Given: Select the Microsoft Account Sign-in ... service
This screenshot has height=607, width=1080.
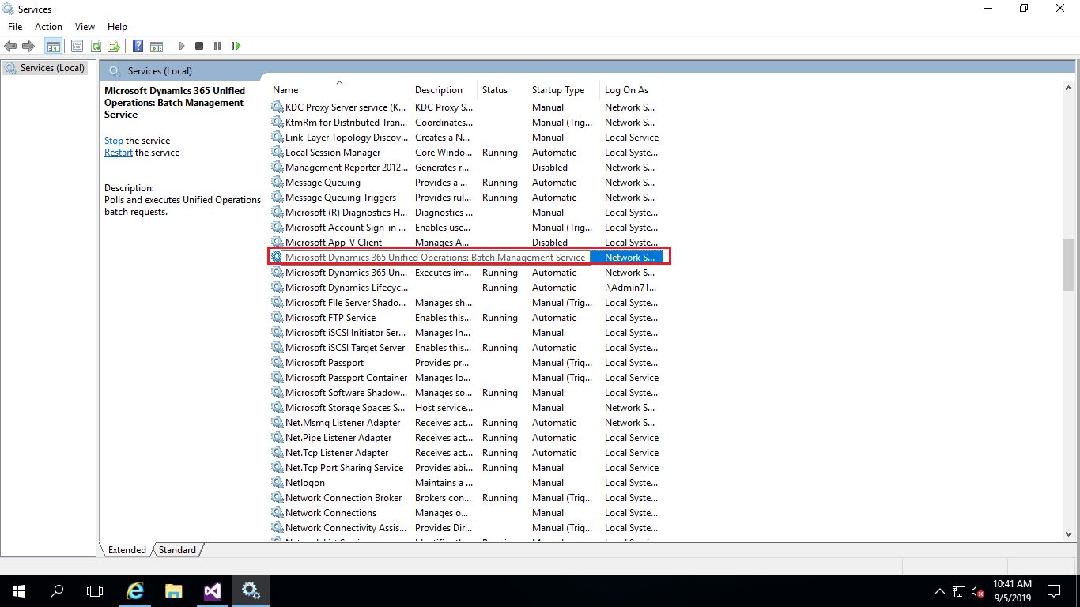Looking at the screenshot, I should tap(346, 228).
